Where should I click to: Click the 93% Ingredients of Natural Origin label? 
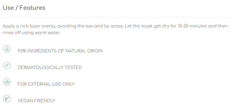click(x=60, y=51)
